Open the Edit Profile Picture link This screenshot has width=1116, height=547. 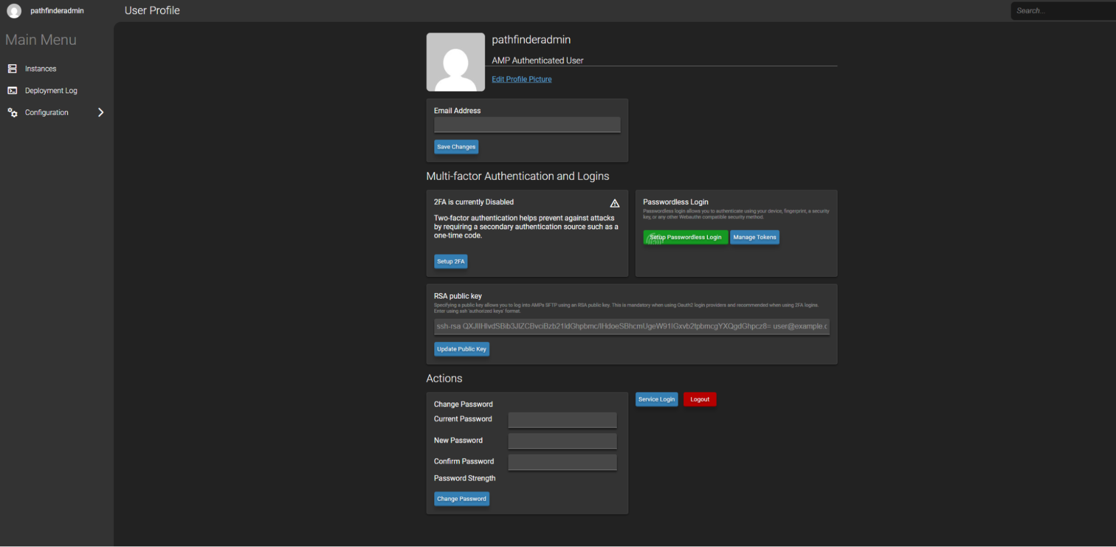pos(521,79)
